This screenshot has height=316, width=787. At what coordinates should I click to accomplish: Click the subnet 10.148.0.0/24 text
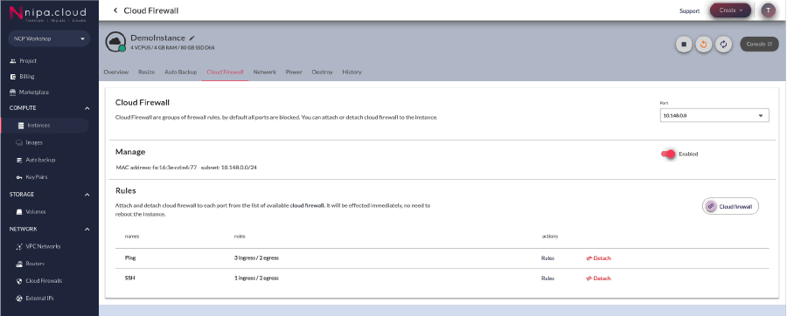[x=229, y=168]
